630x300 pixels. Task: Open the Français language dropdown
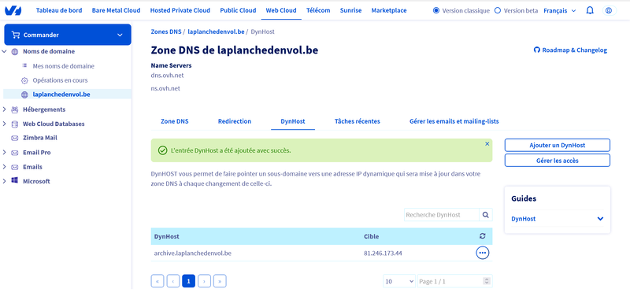[x=559, y=11]
